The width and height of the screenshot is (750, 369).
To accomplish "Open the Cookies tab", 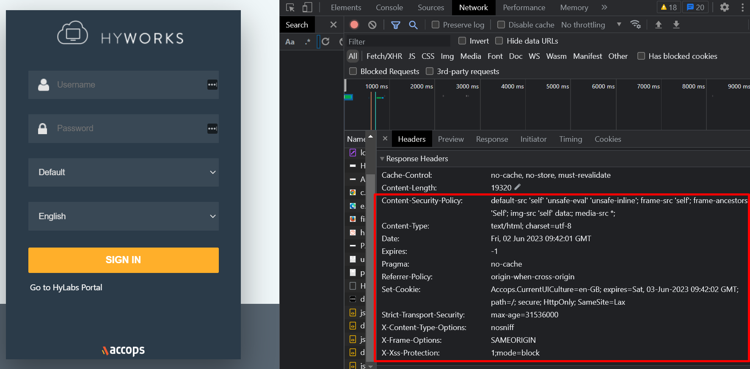I will [608, 139].
